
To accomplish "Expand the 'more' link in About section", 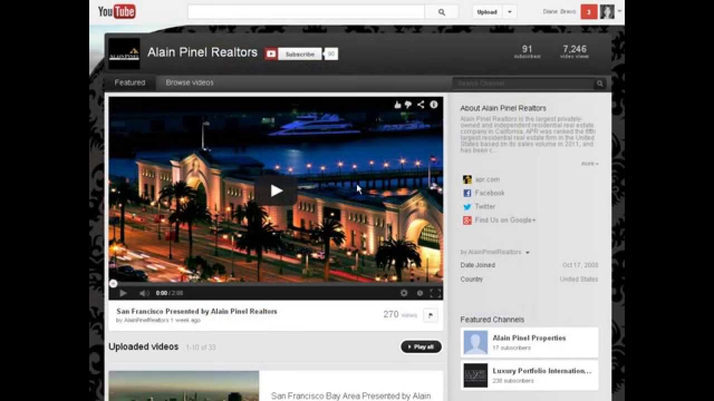I will click(x=590, y=164).
